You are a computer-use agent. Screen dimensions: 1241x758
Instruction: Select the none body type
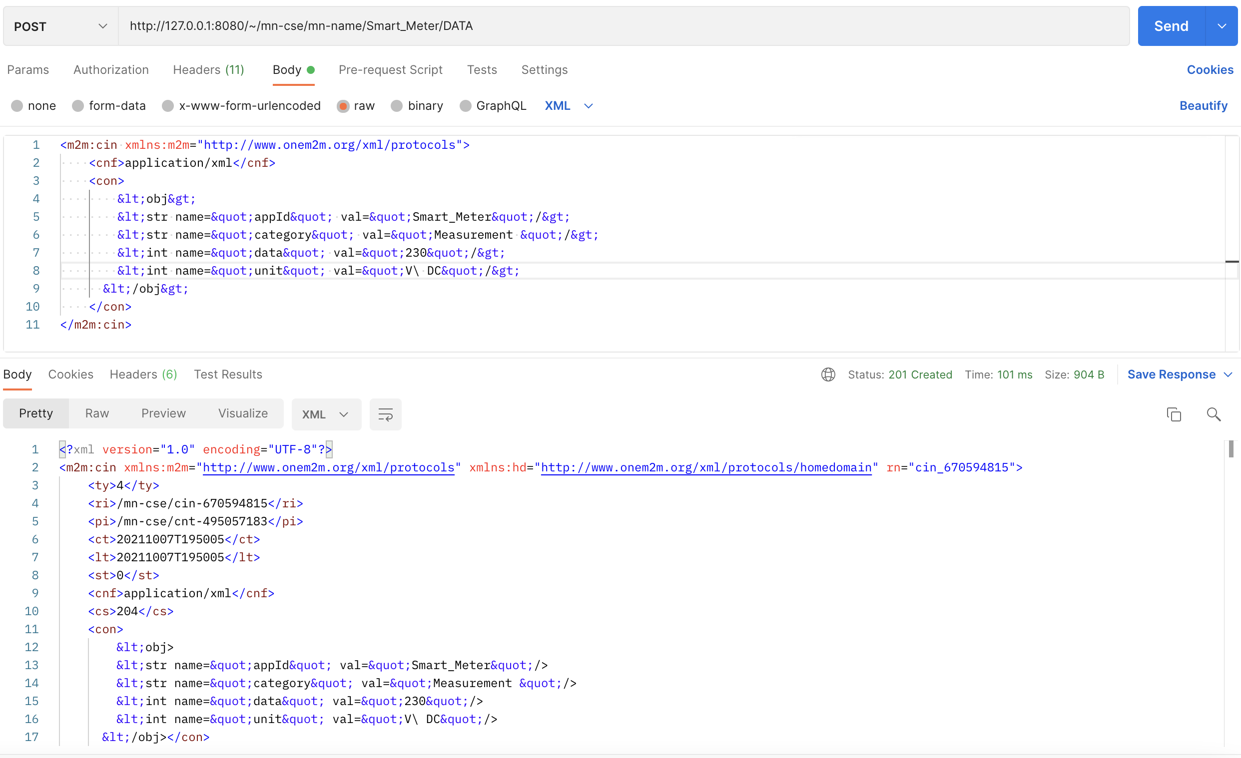click(34, 106)
